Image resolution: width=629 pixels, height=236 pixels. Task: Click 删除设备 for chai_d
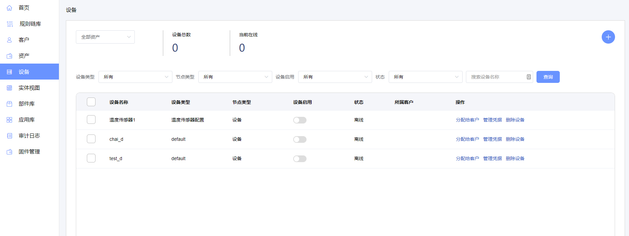tap(515, 139)
